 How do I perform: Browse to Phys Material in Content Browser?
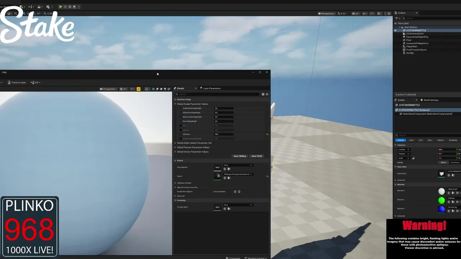229,169
